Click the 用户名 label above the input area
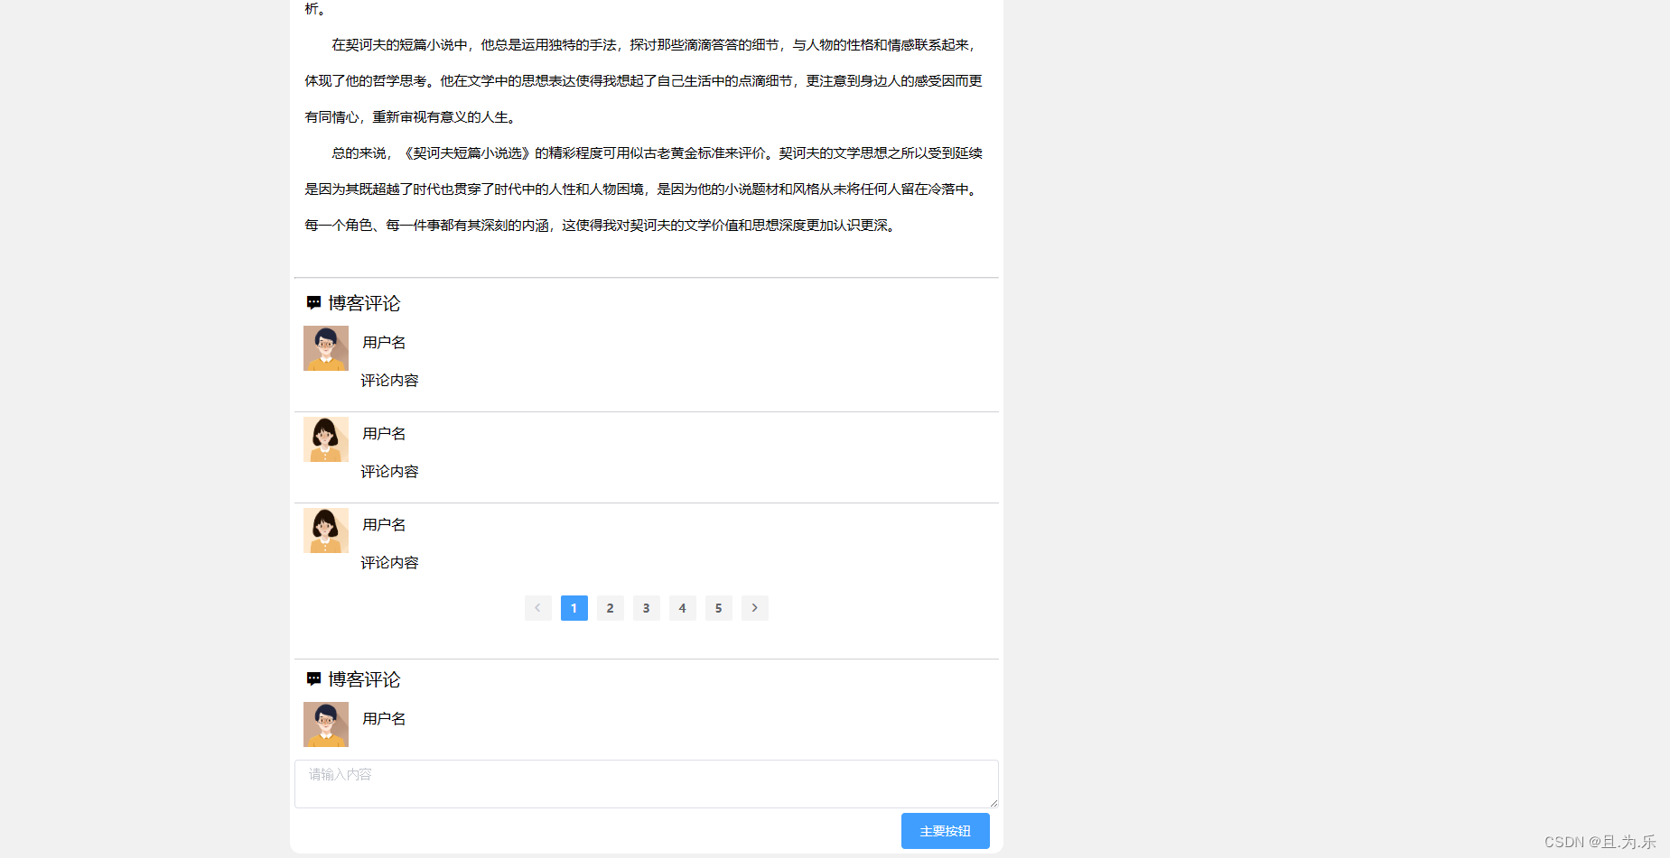The image size is (1670, 858). (x=383, y=718)
